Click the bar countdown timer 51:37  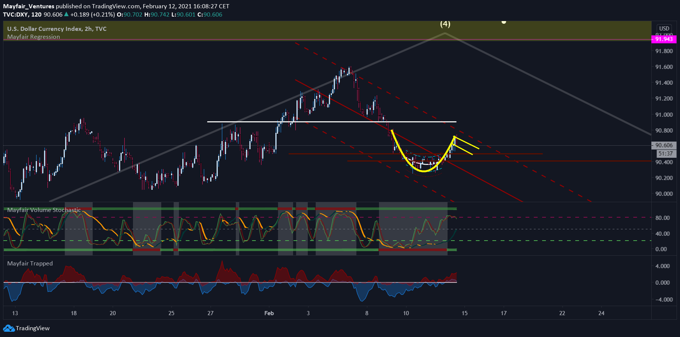(666, 154)
